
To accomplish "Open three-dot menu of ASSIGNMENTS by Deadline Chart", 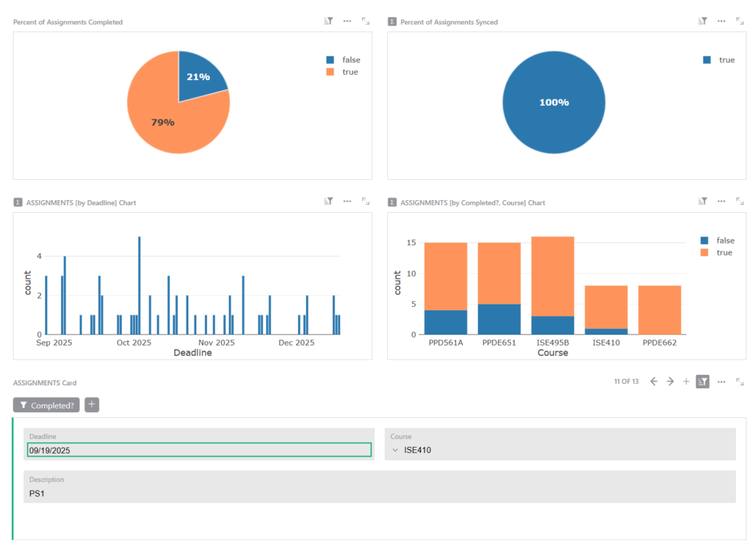I will click(347, 201).
